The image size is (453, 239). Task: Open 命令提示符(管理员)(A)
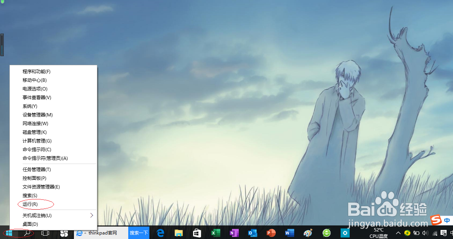(x=53, y=158)
